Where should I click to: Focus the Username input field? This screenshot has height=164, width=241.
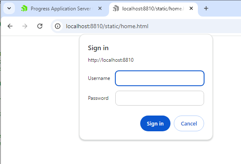160,78
